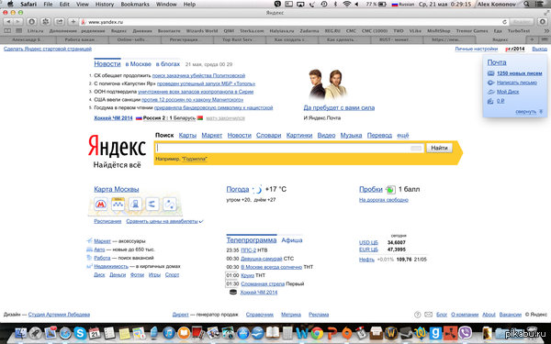The width and height of the screenshot is (551, 344).
Task: Open Google Chrome from the dock
Action: pyautogui.click(x=317, y=333)
